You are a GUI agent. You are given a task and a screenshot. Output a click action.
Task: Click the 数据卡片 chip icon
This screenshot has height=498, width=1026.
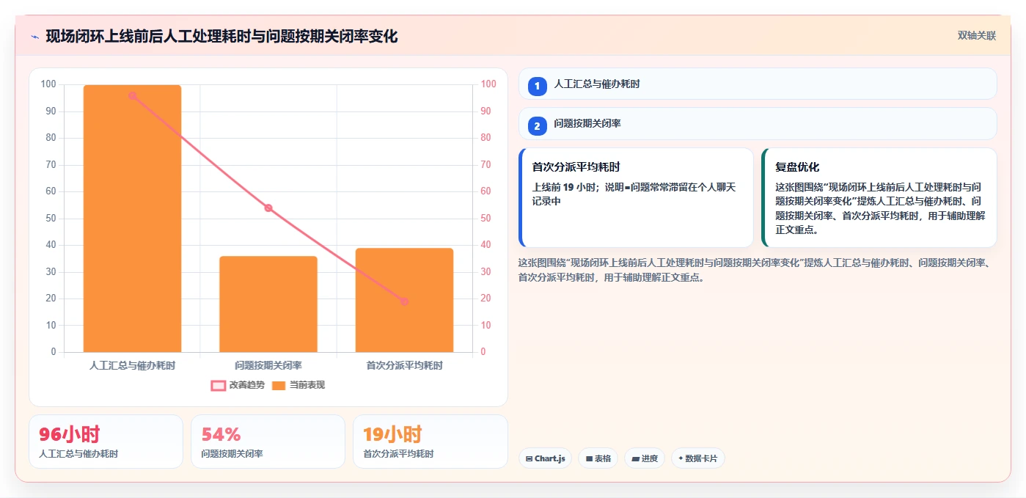tap(681, 458)
